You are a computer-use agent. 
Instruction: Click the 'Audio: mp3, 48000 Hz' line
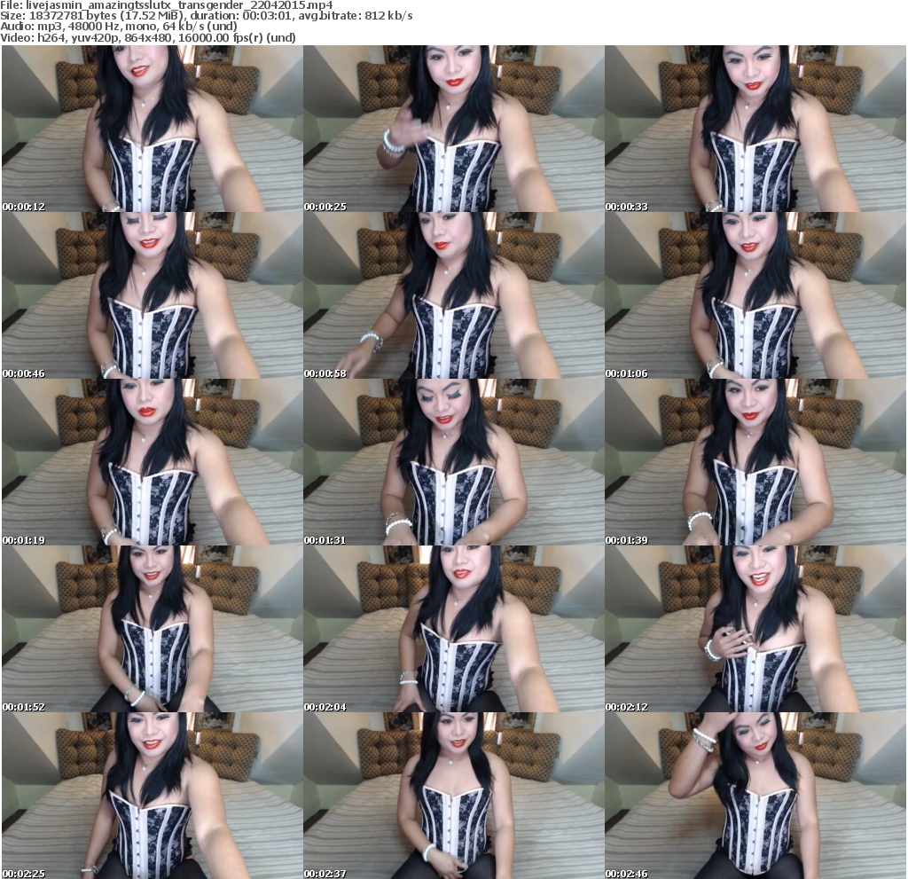[x=120, y=27]
